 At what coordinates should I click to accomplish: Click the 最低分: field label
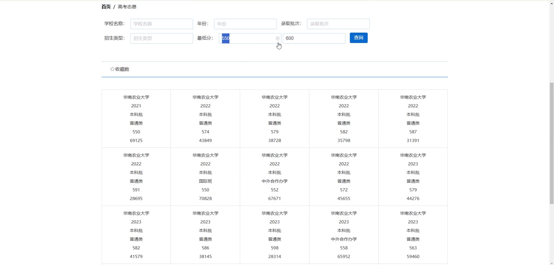pyautogui.click(x=205, y=38)
